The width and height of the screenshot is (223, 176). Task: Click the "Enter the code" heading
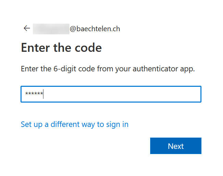[x=61, y=47]
